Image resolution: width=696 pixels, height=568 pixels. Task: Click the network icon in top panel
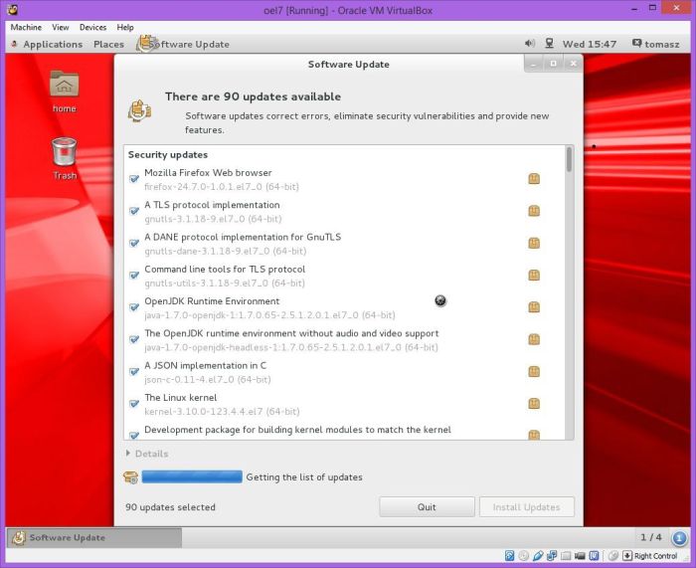[548, 44]
